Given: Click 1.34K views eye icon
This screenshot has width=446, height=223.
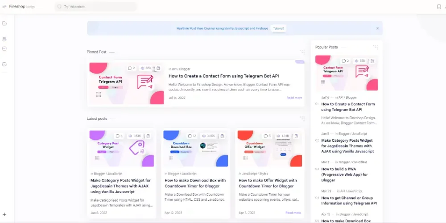Looking at the screenshot, I should tap(278, 136).
